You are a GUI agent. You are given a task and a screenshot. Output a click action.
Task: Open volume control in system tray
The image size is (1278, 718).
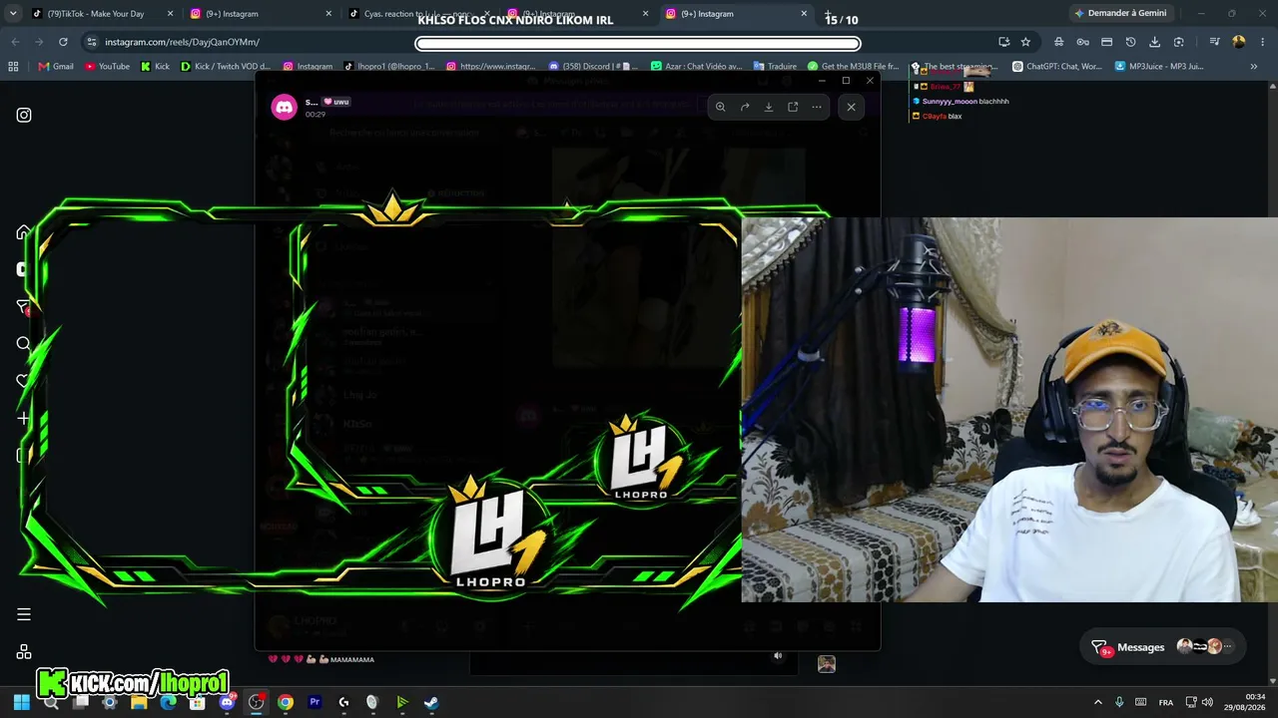click(1207, 702)
